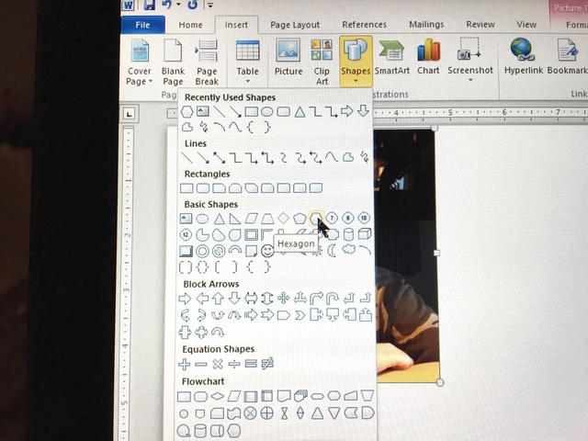Choose the No Symbol shape

point(219,251)
